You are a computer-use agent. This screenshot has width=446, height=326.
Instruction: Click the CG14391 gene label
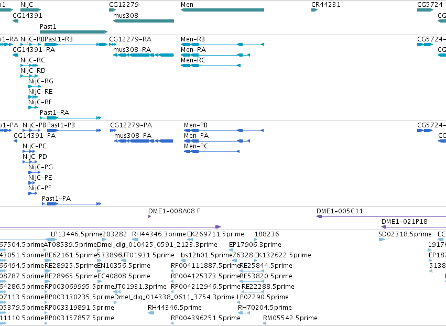click(x=27, y=15)
